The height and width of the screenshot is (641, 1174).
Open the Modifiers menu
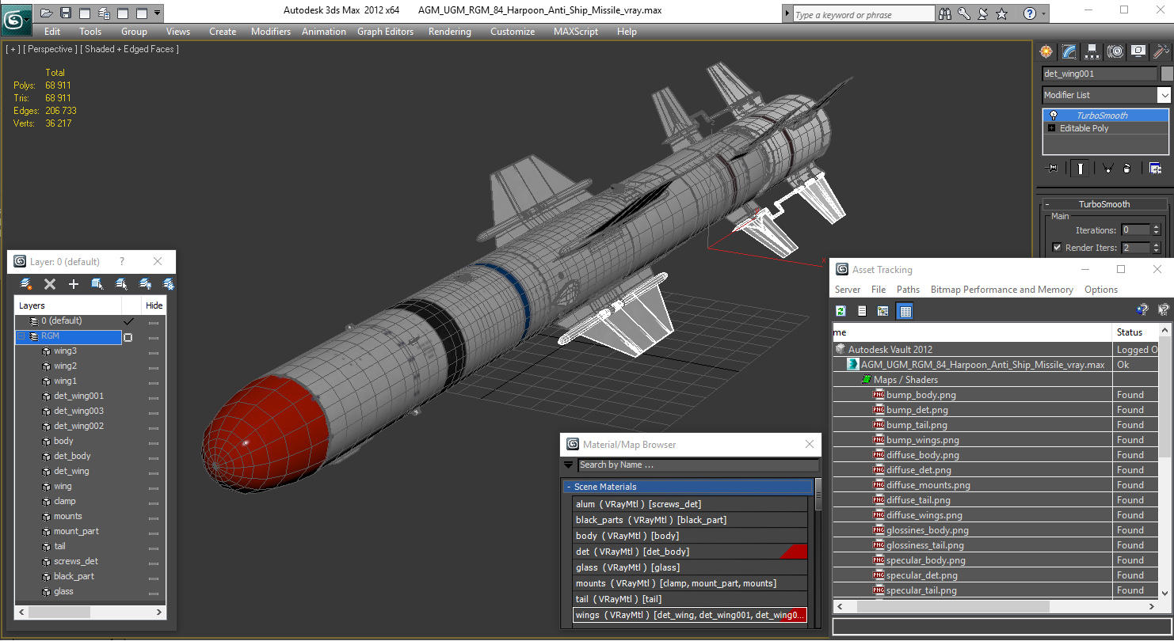[271, 32]
